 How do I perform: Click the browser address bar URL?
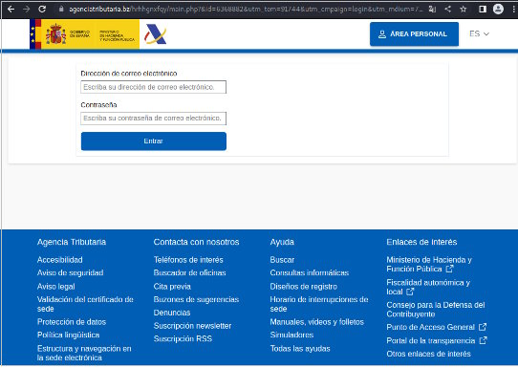pyautogui.click(x=246, y=10)
